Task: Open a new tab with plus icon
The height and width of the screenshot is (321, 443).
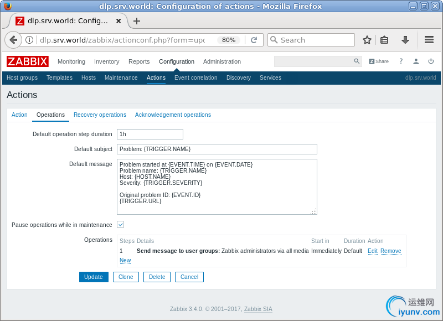Action: pos(137,21)
